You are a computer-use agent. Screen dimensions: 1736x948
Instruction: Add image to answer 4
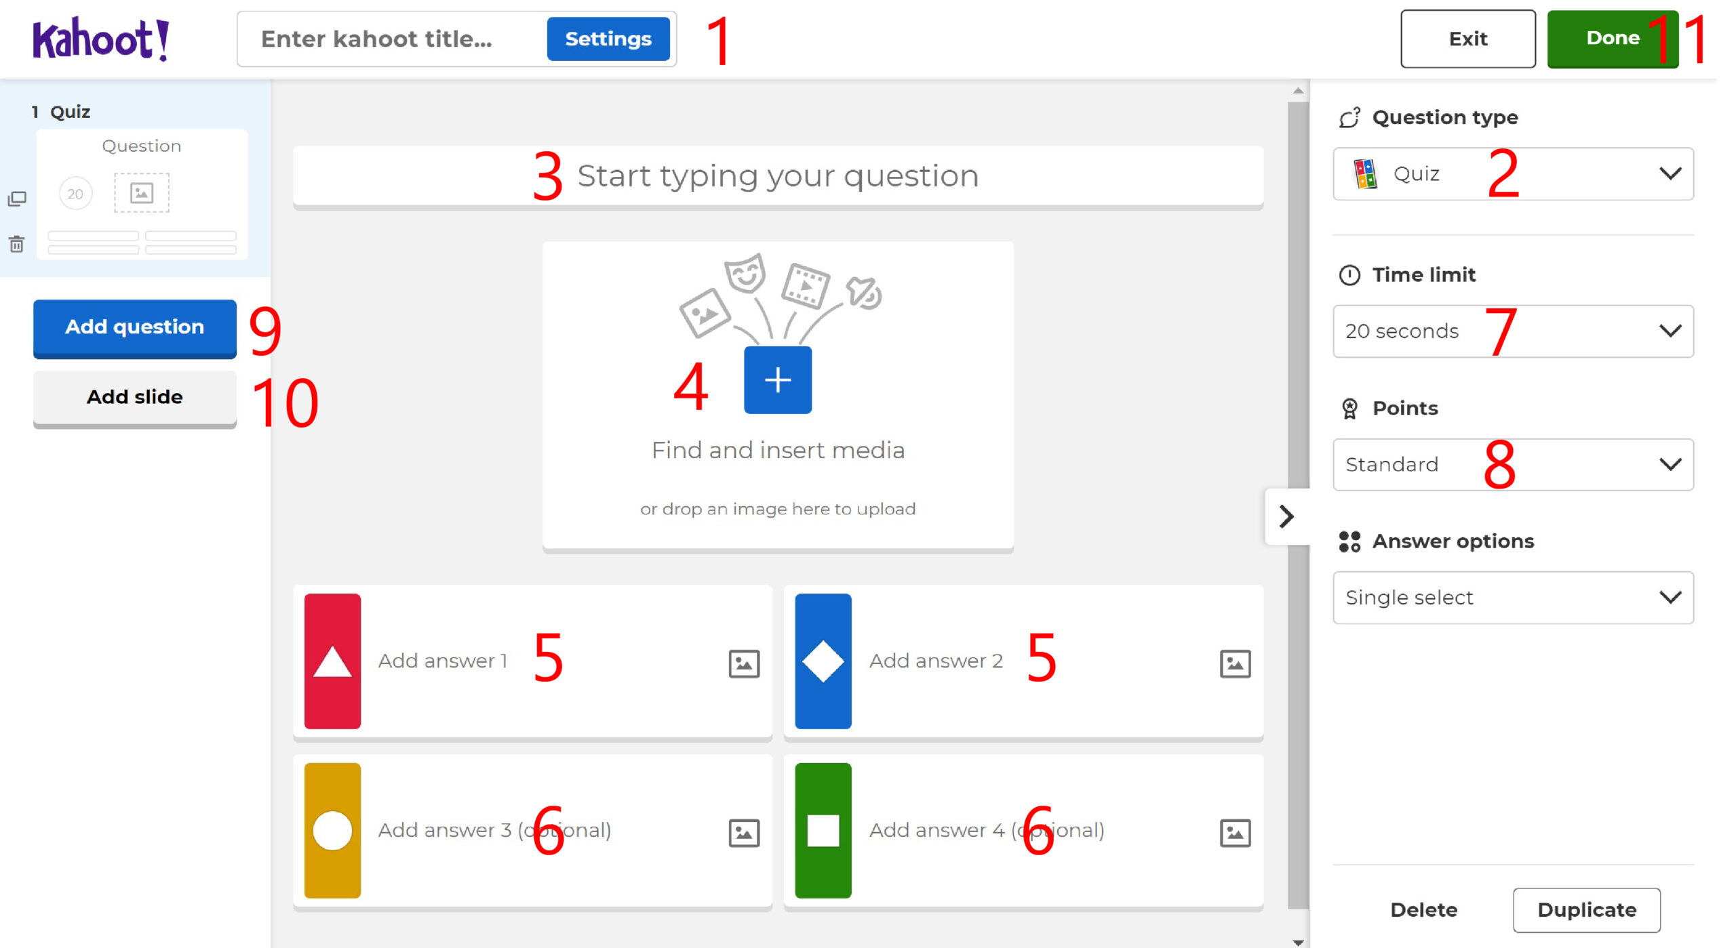tap(1235, 833)
